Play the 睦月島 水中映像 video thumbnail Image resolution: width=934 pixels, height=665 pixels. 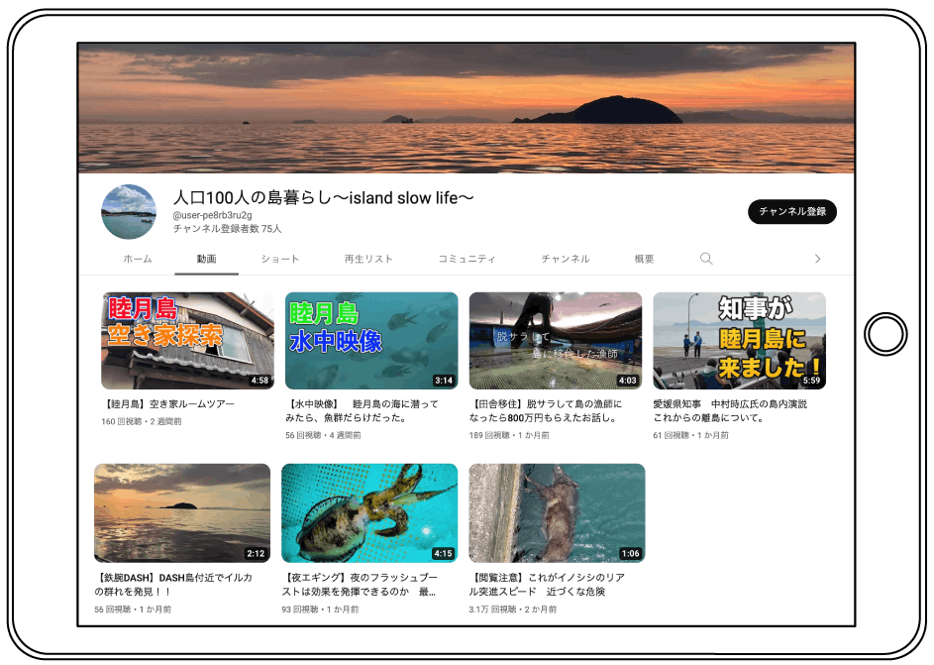tap(371, 340)
